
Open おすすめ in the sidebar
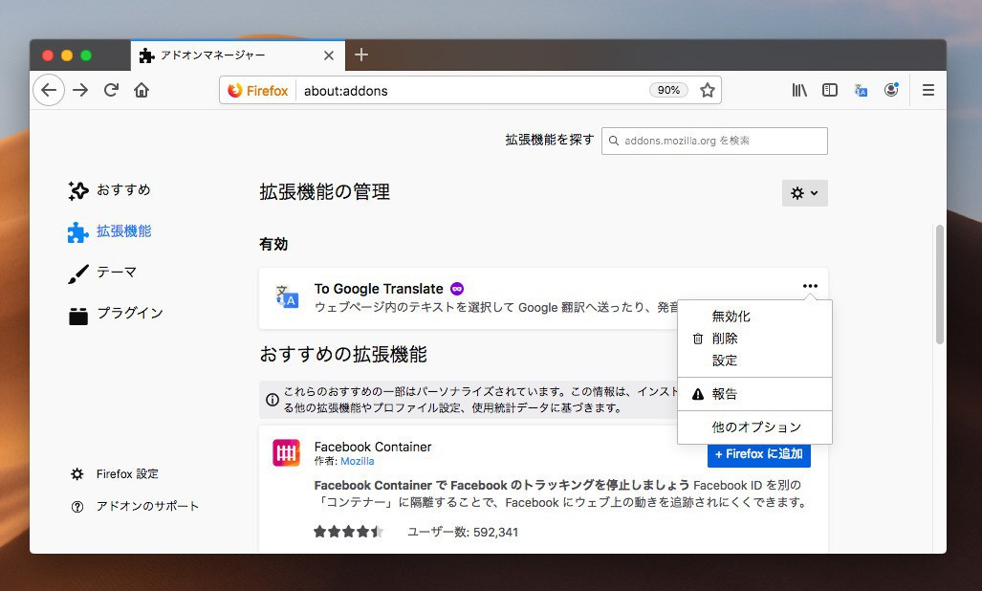(110, 190)
